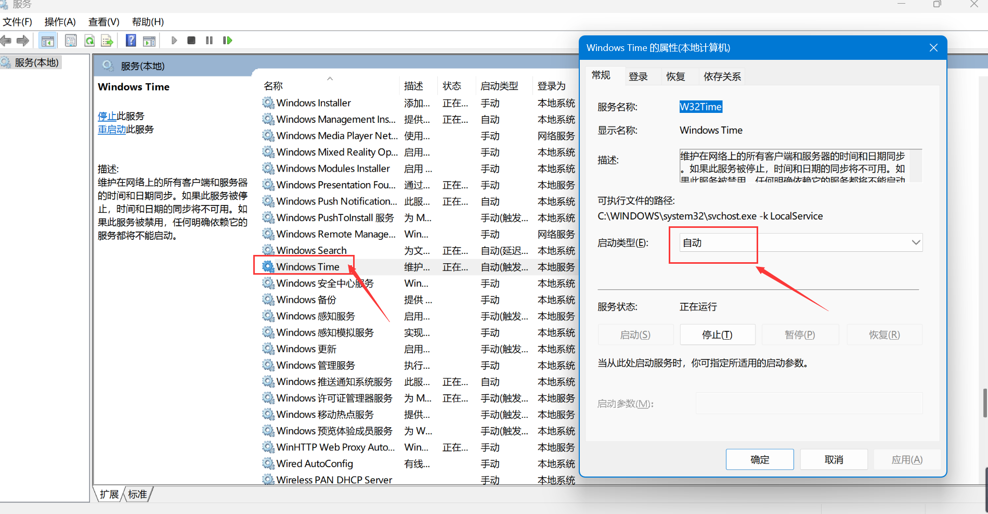Select the Windows 感知服务 row
Screen dimensions: 988x514
click(419, 316)
